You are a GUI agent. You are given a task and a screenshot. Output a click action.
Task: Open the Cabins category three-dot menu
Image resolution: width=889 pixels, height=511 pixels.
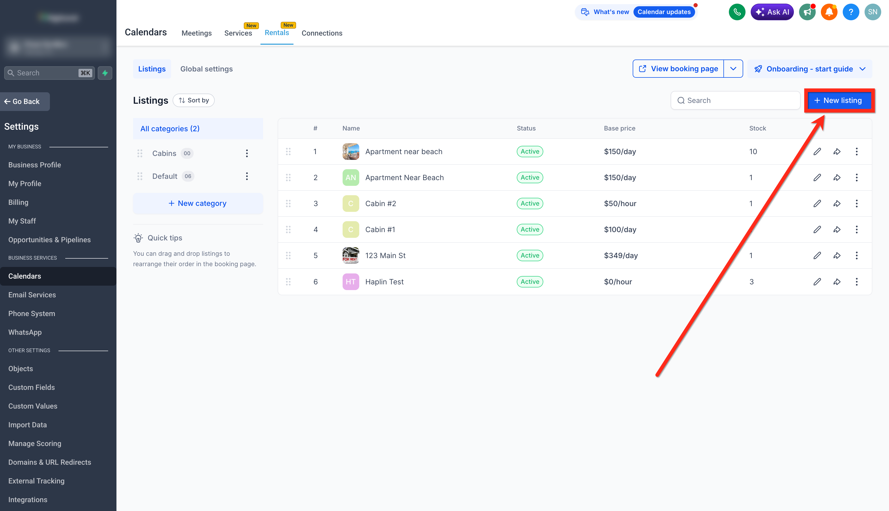pos(247,153)
